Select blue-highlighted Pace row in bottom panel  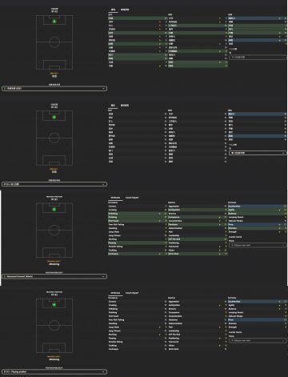257,319
